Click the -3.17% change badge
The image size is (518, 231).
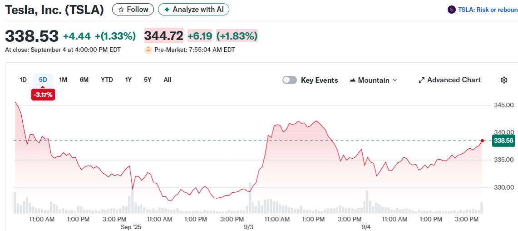(x=43, y=95)
